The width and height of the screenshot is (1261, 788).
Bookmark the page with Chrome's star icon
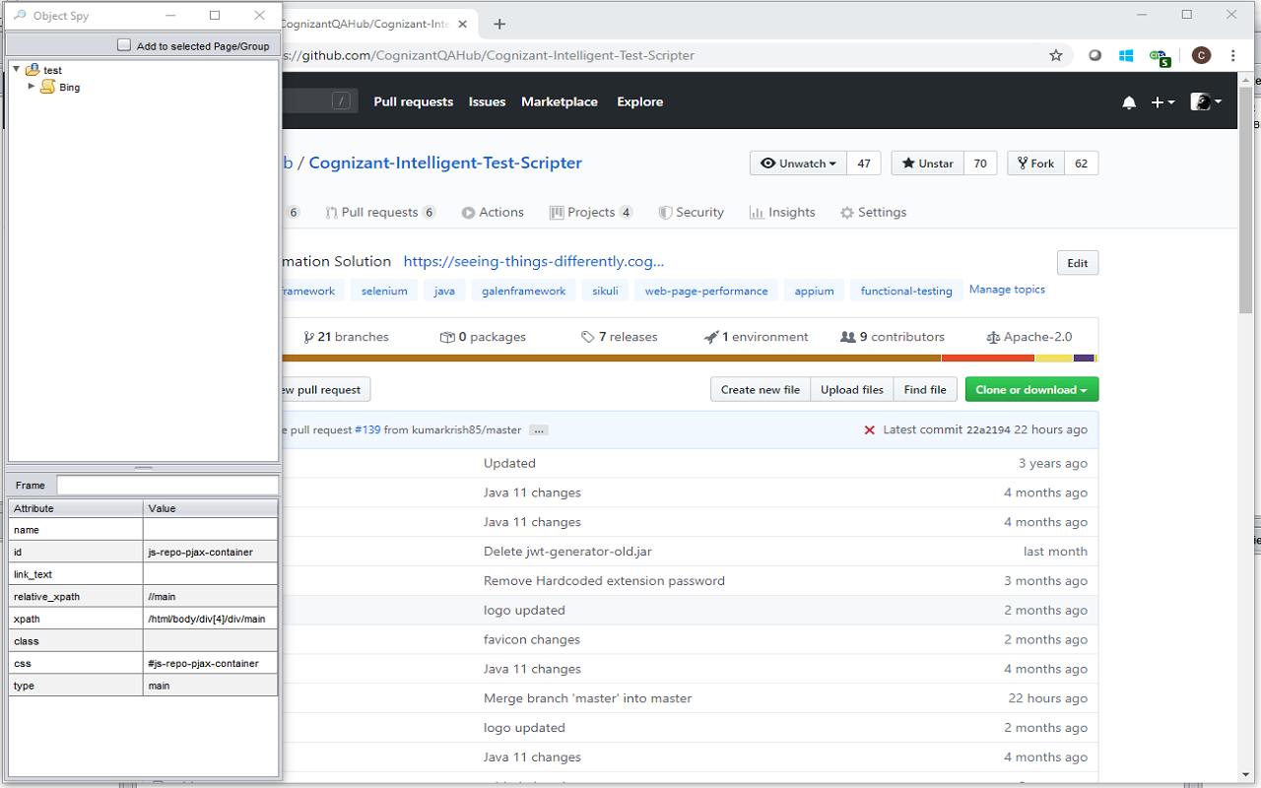pyautogui.click(x=1056, y=55)
